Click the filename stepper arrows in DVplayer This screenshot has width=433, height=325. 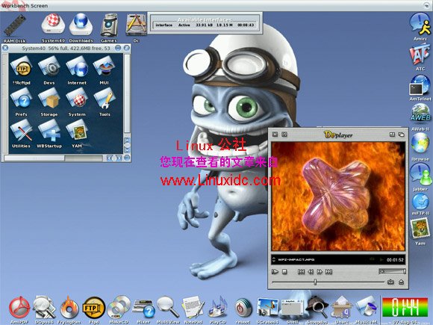pyautogui.click(x=274, y=259)
